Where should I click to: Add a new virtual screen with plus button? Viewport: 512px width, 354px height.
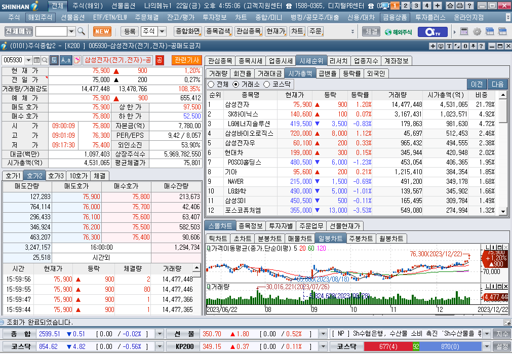[x=438, y=6]
